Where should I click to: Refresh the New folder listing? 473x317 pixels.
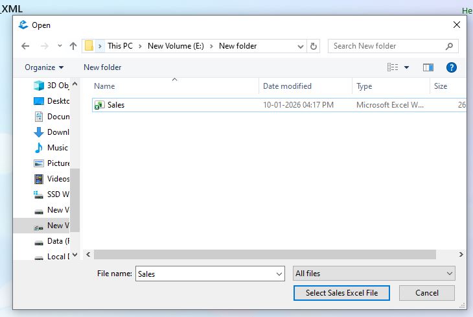pyautogui.click(x=314, y=46)
